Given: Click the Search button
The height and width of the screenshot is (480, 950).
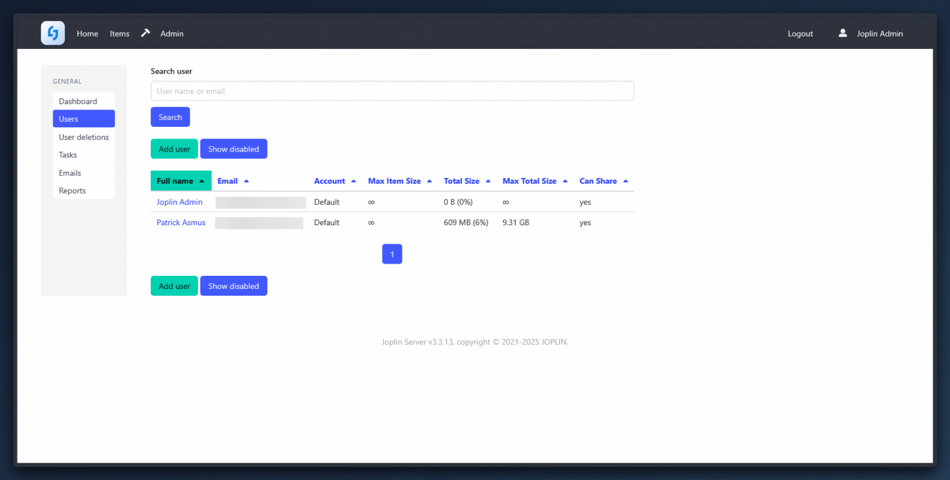Looking at the screenshot, I should [x=170, y=117].
